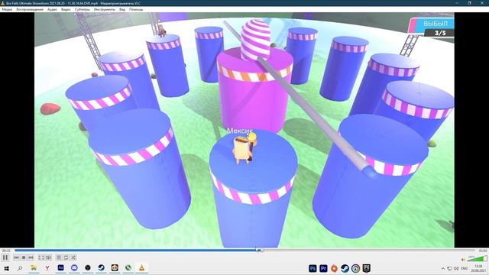Adjust the green volume slider
Viewport: 489px width, 275px height.
pos(477,258)
